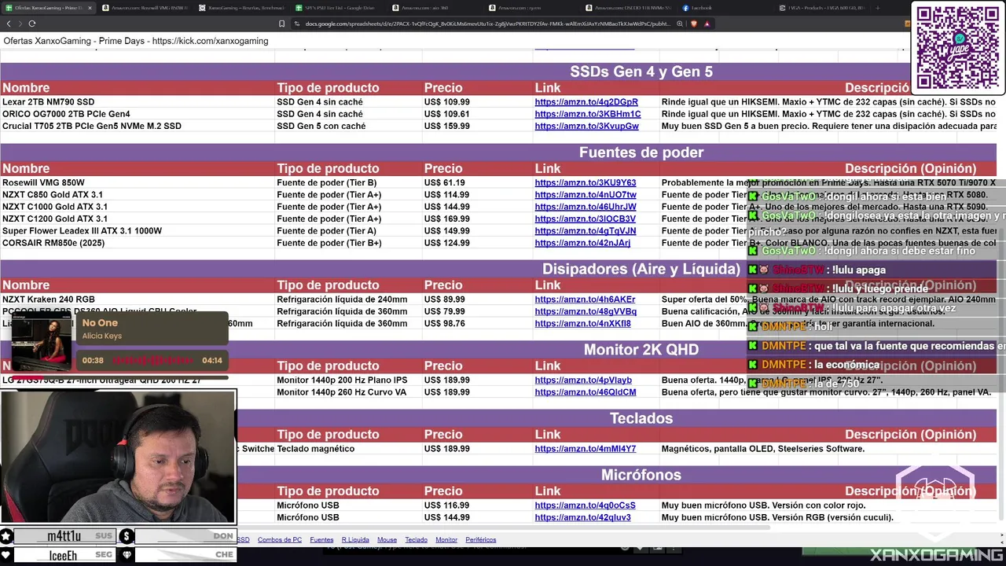Go back with the browser back arrow
1006x566 pixels.
9,24
